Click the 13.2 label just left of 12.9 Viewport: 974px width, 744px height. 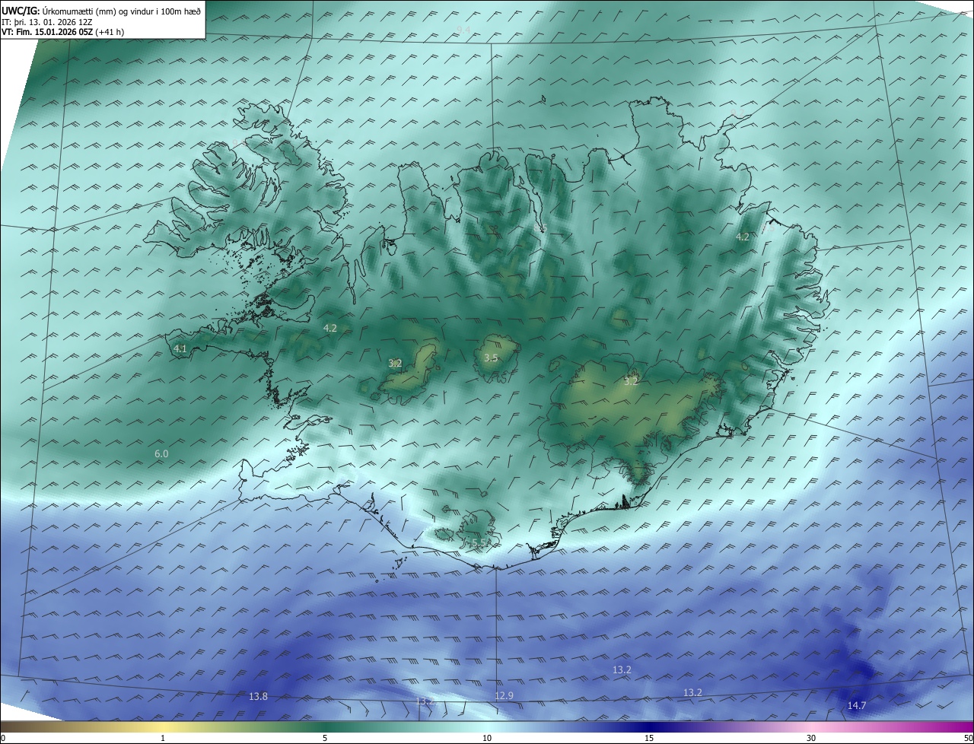[x=425, y=701]
